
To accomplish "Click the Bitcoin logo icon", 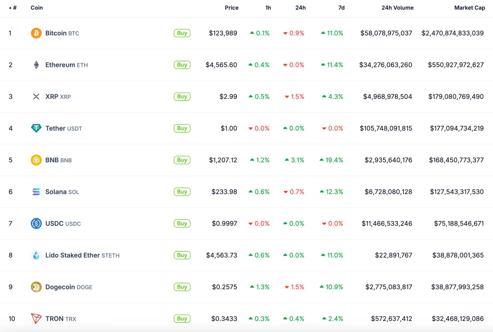I will [x=36, y=33].
